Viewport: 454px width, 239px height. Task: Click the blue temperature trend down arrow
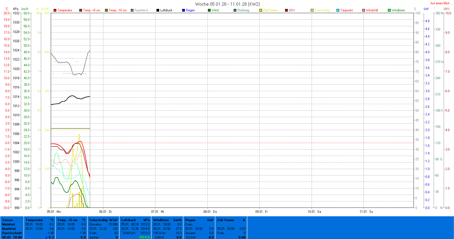click(47, 237)
